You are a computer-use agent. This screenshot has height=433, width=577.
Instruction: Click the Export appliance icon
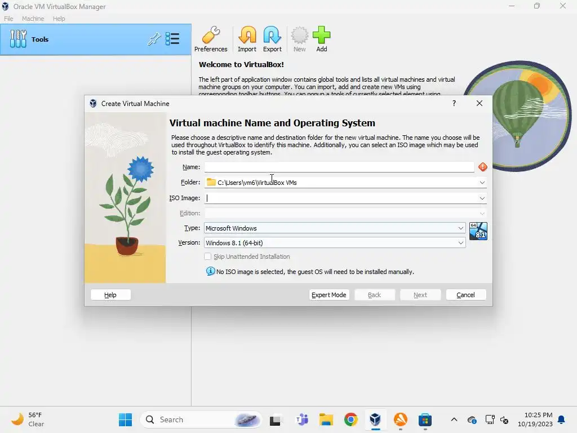tap(272, 39)
